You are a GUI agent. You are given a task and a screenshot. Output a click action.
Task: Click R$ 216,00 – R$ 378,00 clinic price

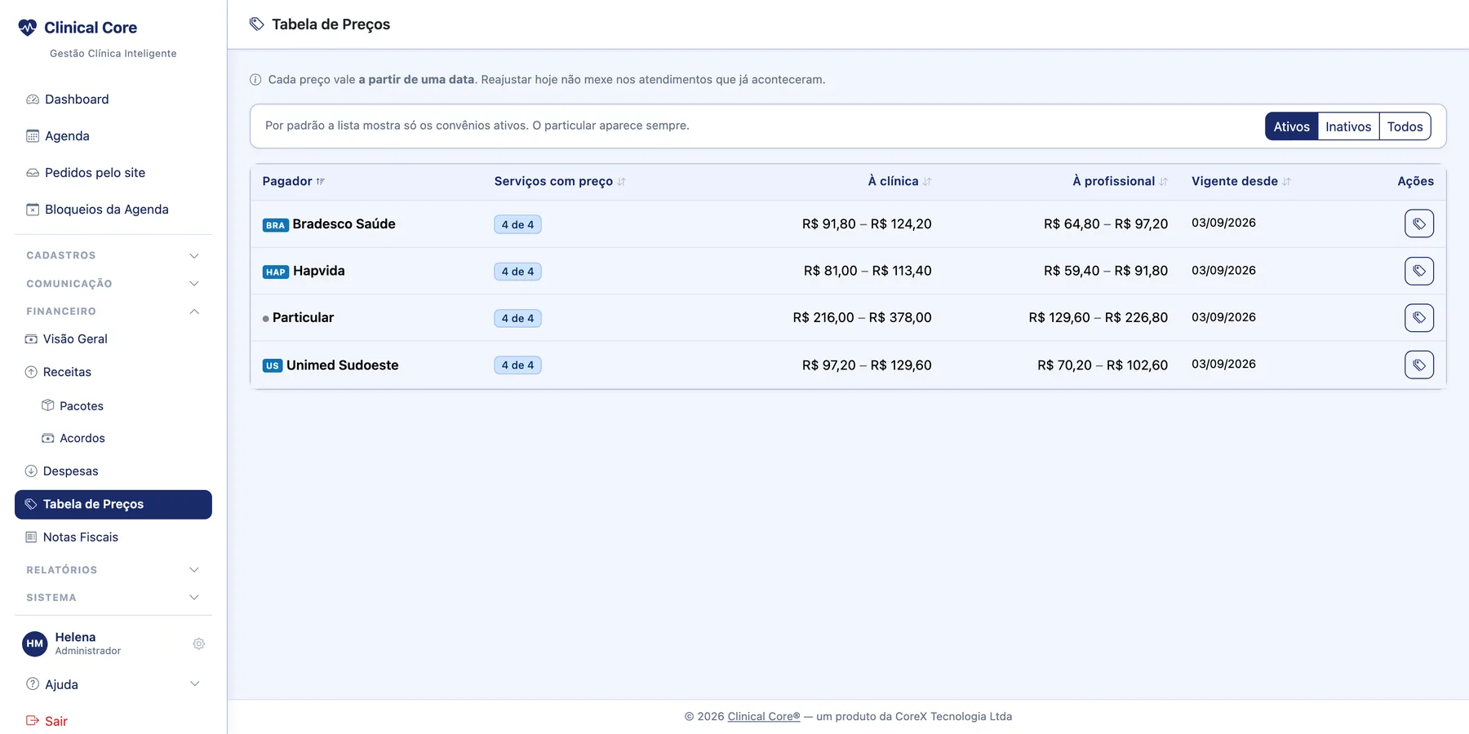click(x=862, y=318)
